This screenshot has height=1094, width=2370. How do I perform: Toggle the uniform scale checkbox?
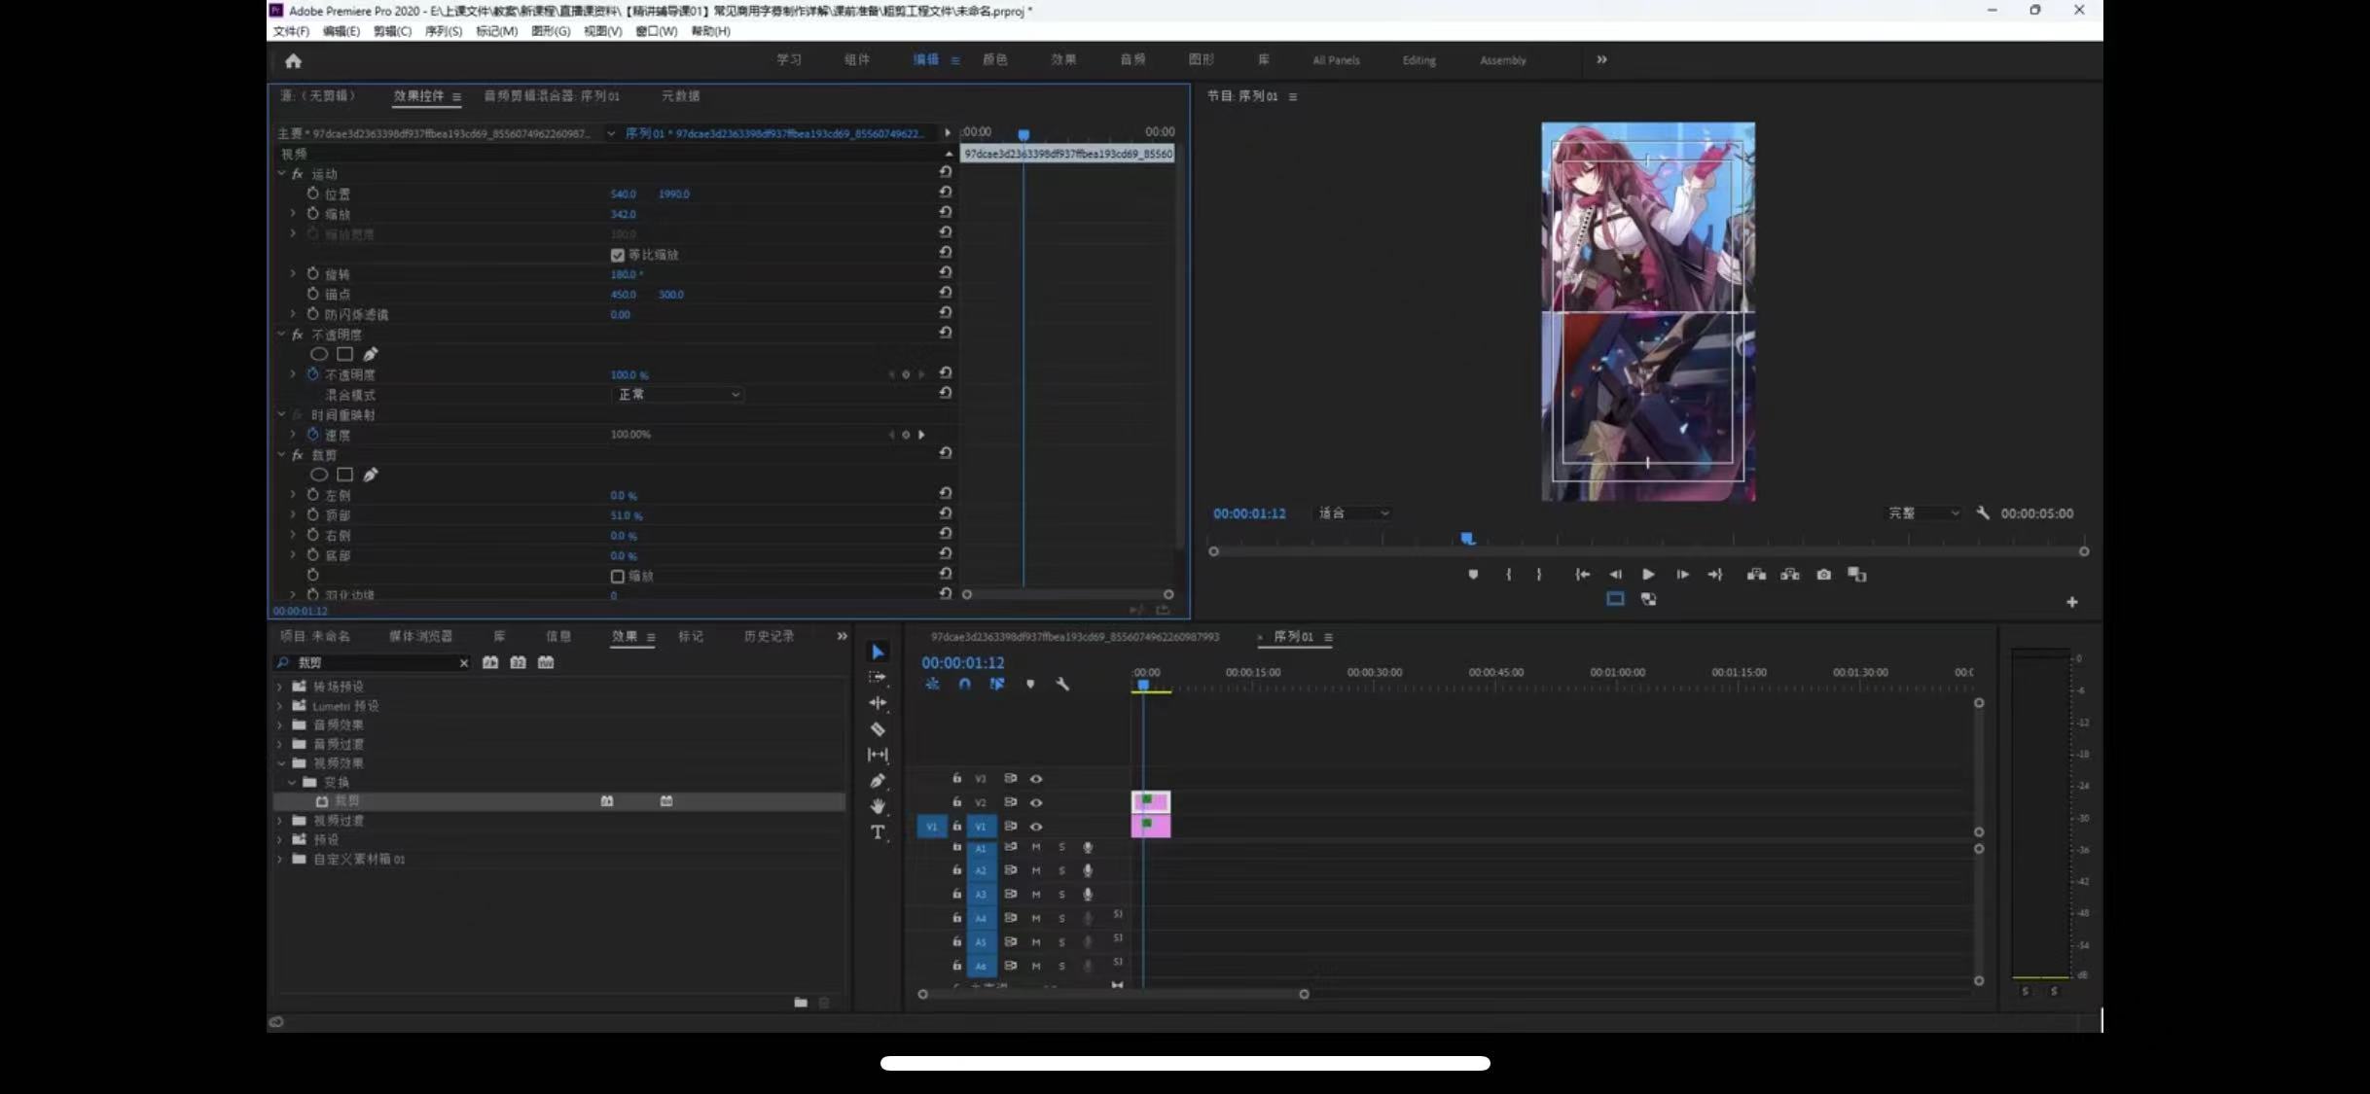pyautogui.click(x=617, y=255)
